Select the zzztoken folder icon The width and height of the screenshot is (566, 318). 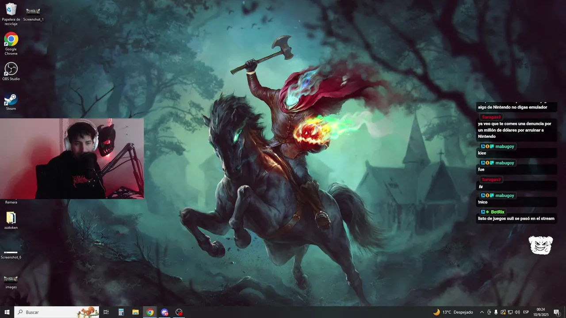click(11, 221)
